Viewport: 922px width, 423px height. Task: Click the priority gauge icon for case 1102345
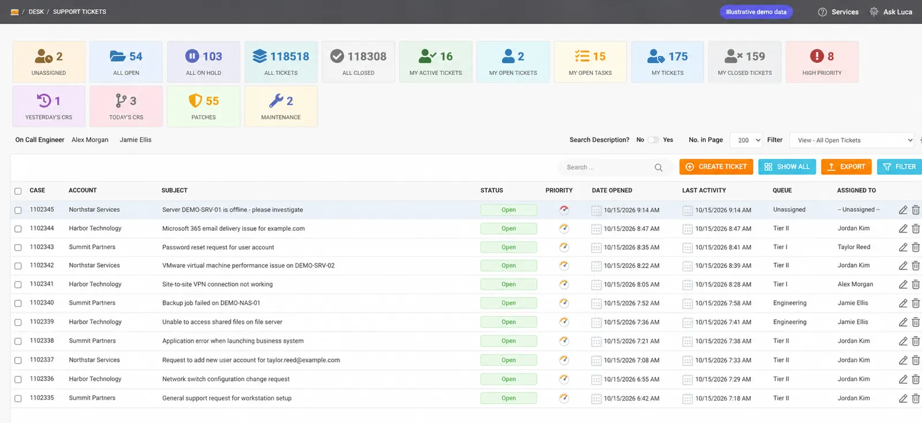click(x=564, y=210)
